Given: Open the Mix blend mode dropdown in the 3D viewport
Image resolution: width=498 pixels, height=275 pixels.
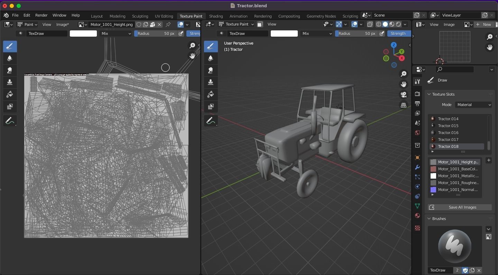Looking at the screenshot, I should click(x=317, y=34).
